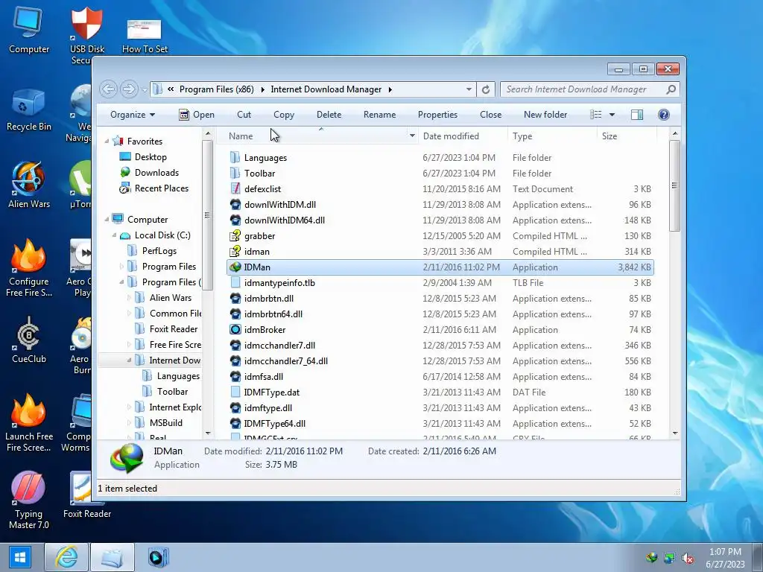Select Foxit Reader folder in tree
This screenshot has width=763, height=572.
pos(173,328)
